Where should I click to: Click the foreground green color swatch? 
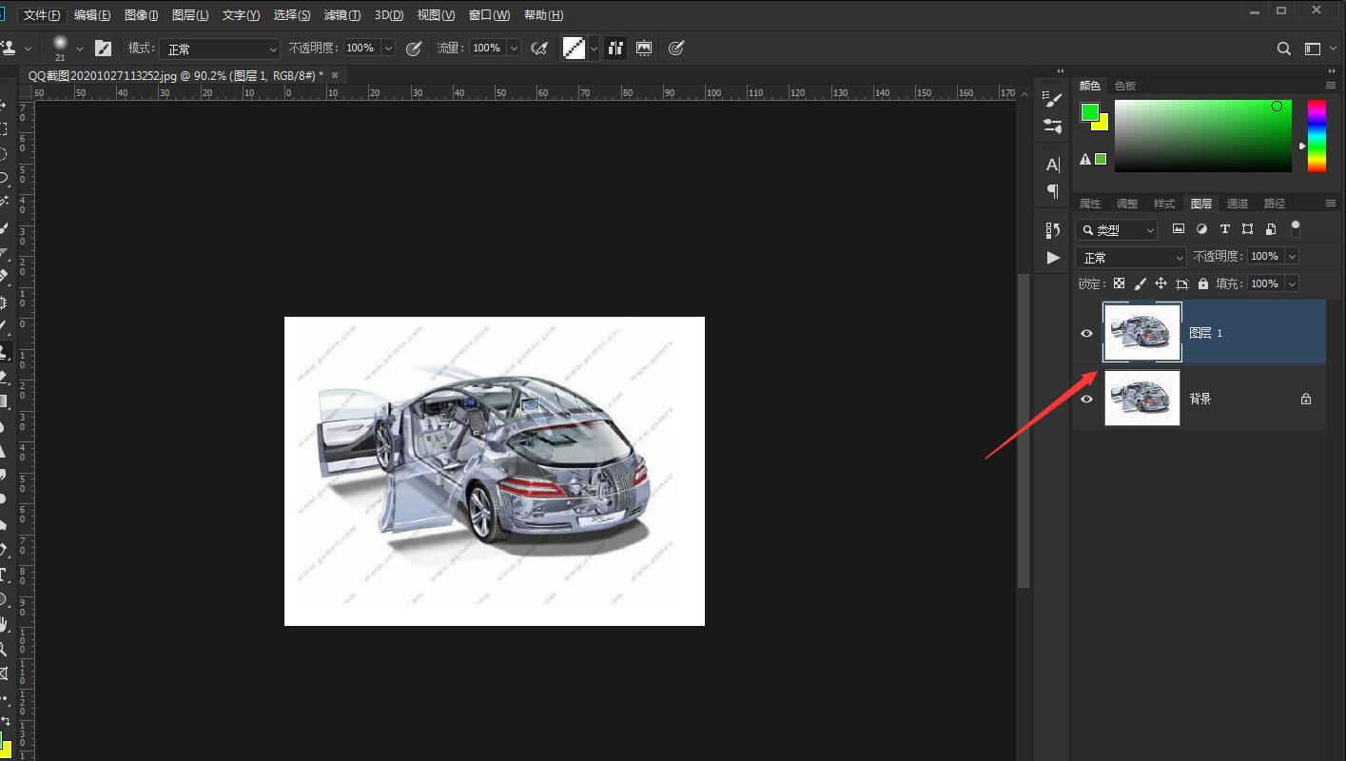[x=1089, y=112]
